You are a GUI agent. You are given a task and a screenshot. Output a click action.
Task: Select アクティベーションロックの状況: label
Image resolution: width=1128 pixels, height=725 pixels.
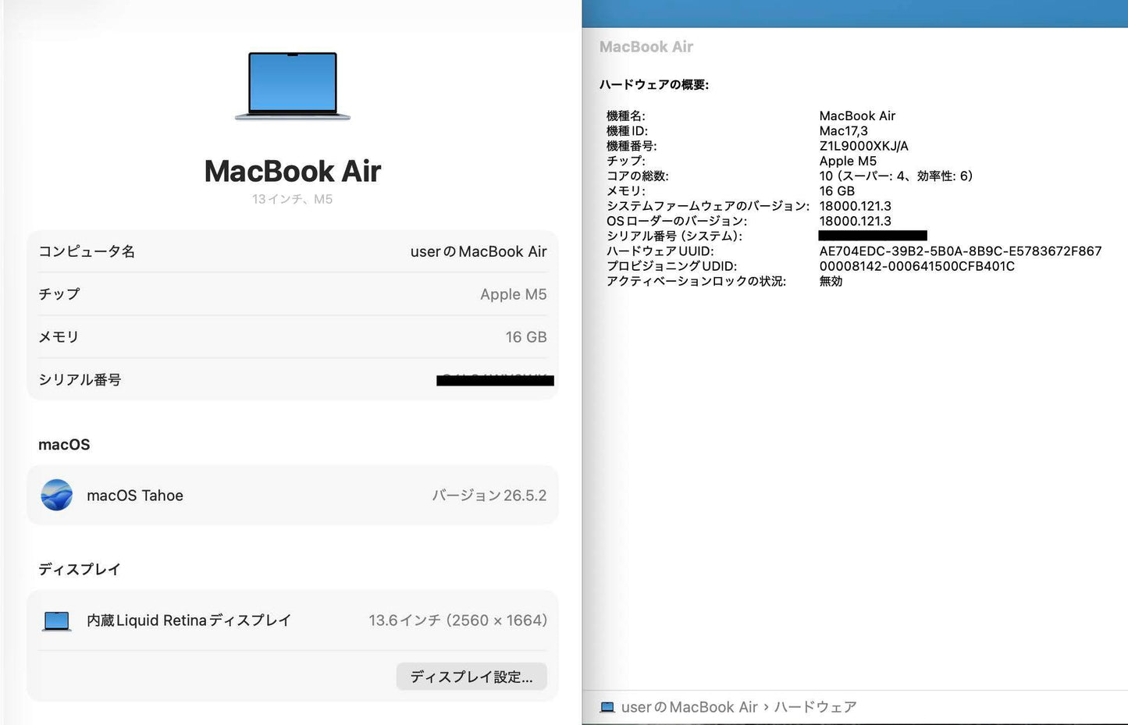696,281
